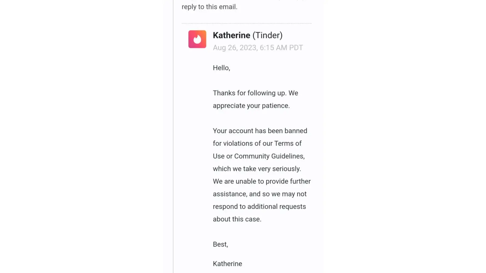486x273 pixels.
Task: Click the "Hello," greeting line
Action: point(221,68)
